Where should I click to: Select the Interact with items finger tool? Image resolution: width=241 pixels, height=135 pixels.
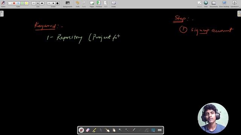[107, 130]
